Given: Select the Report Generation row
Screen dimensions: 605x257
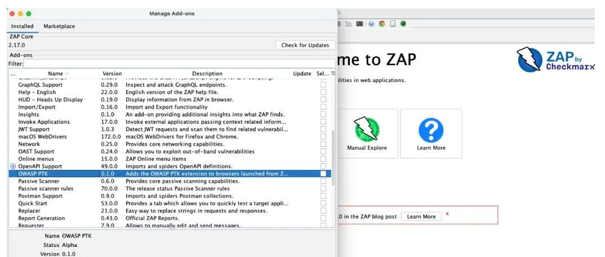Looking at the screenshot, I should [170, 218].
